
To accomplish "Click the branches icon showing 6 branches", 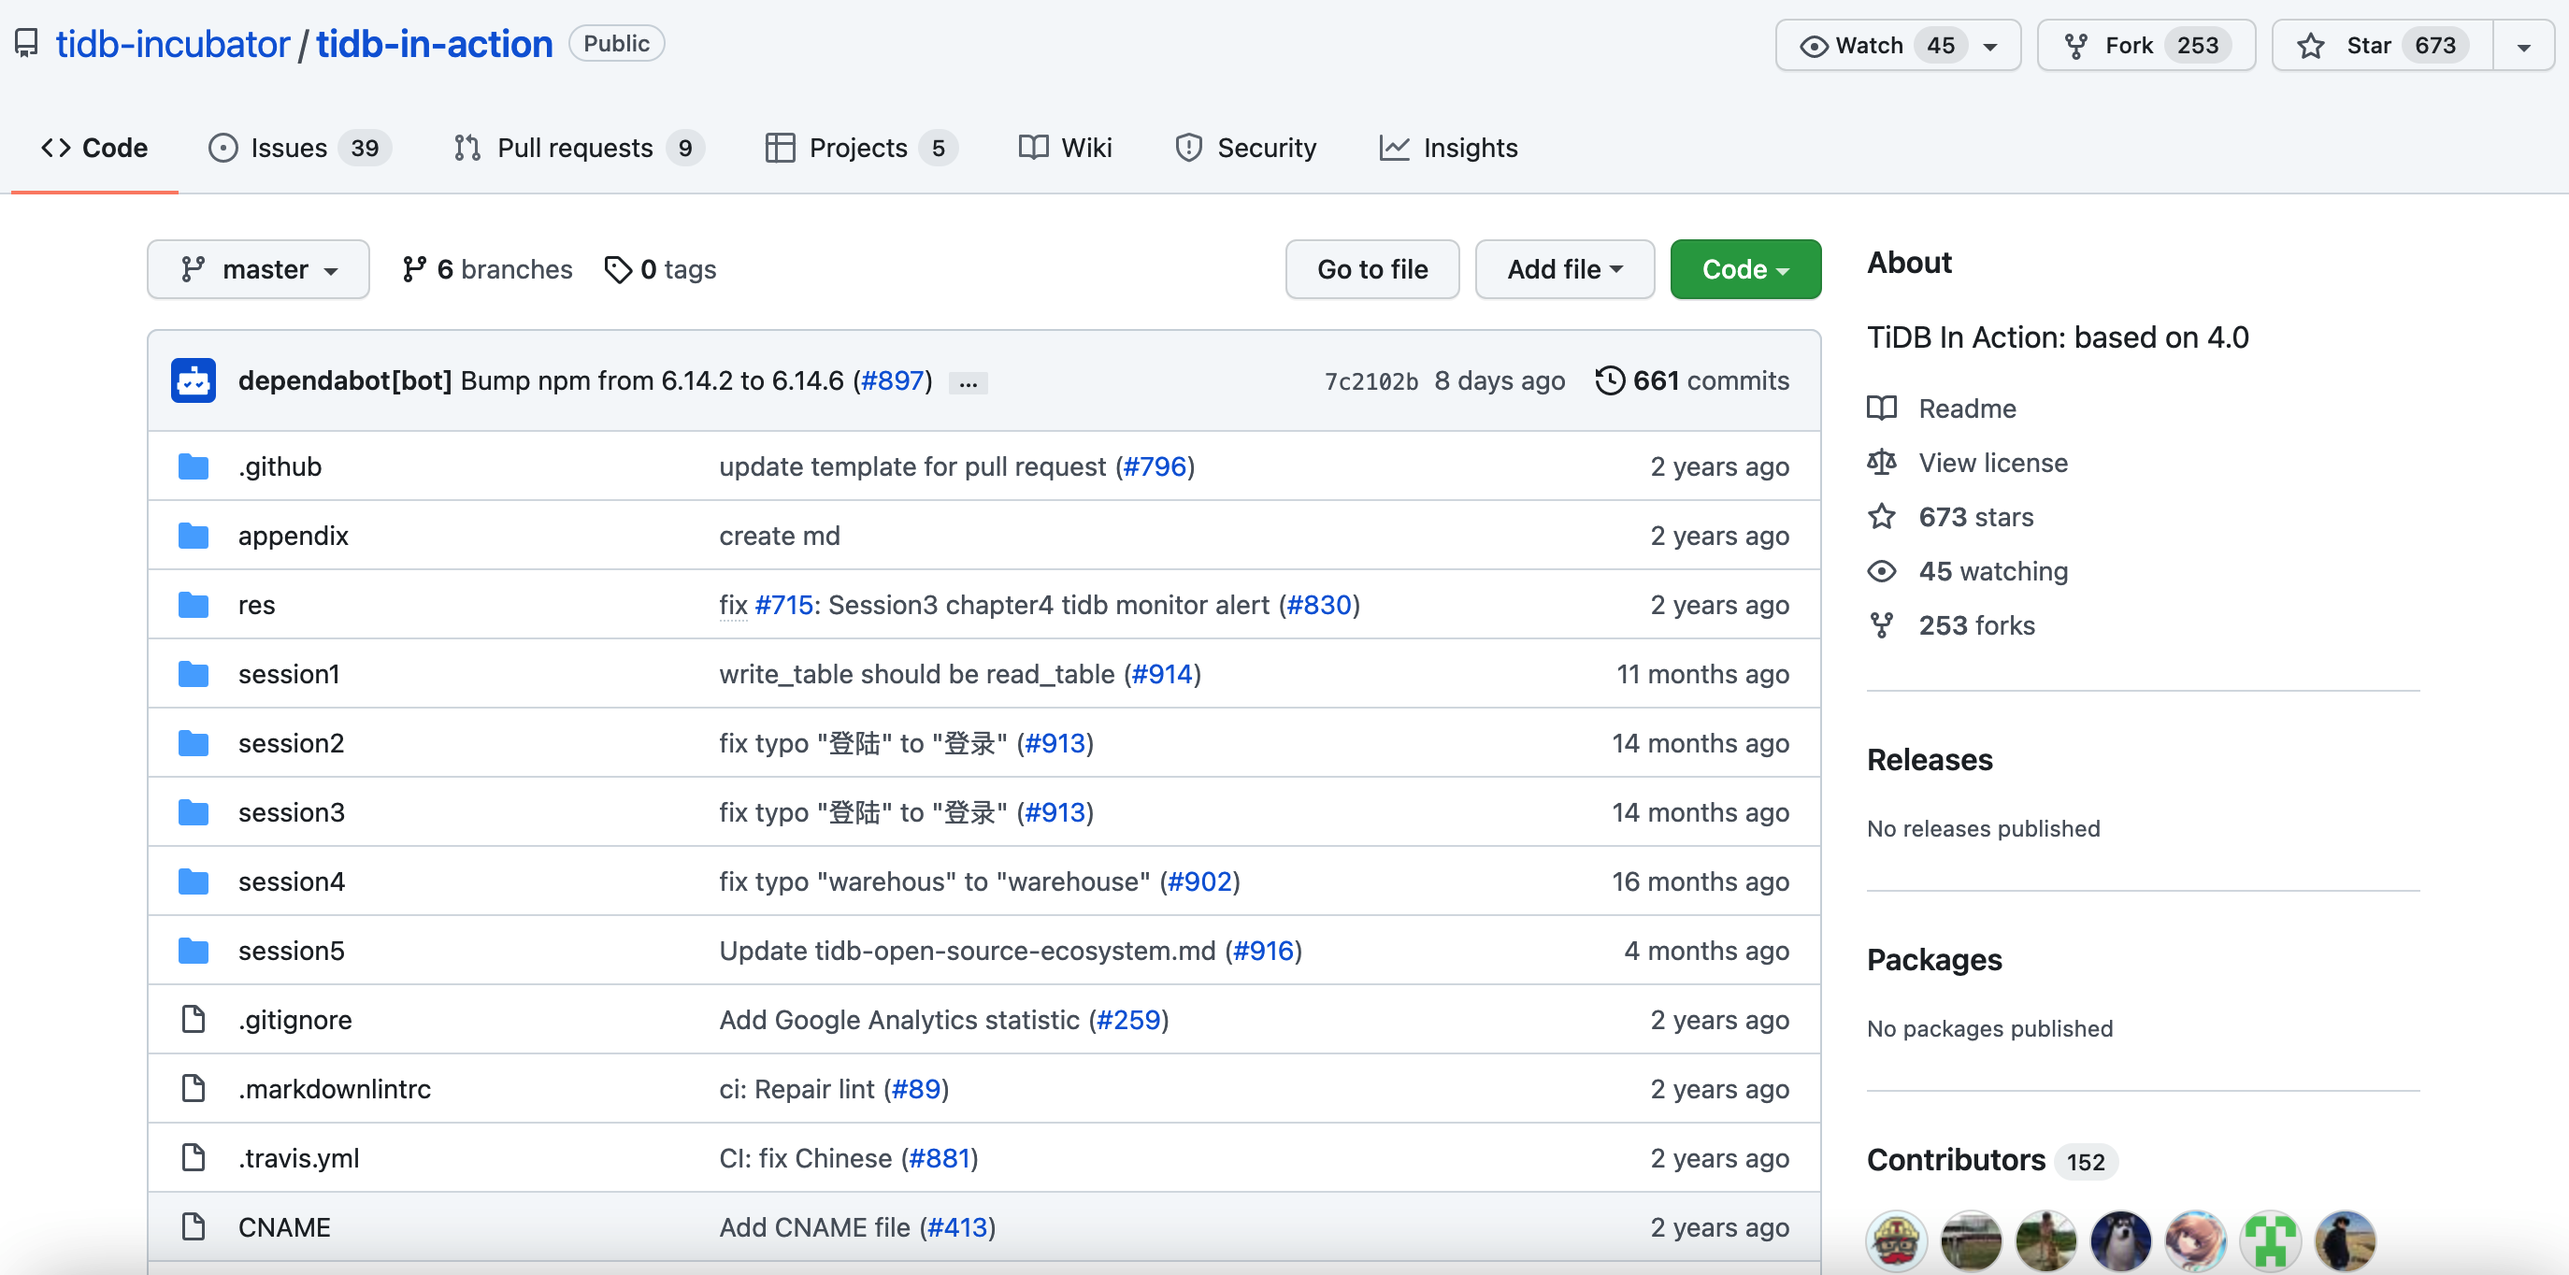I will [414, 269].
